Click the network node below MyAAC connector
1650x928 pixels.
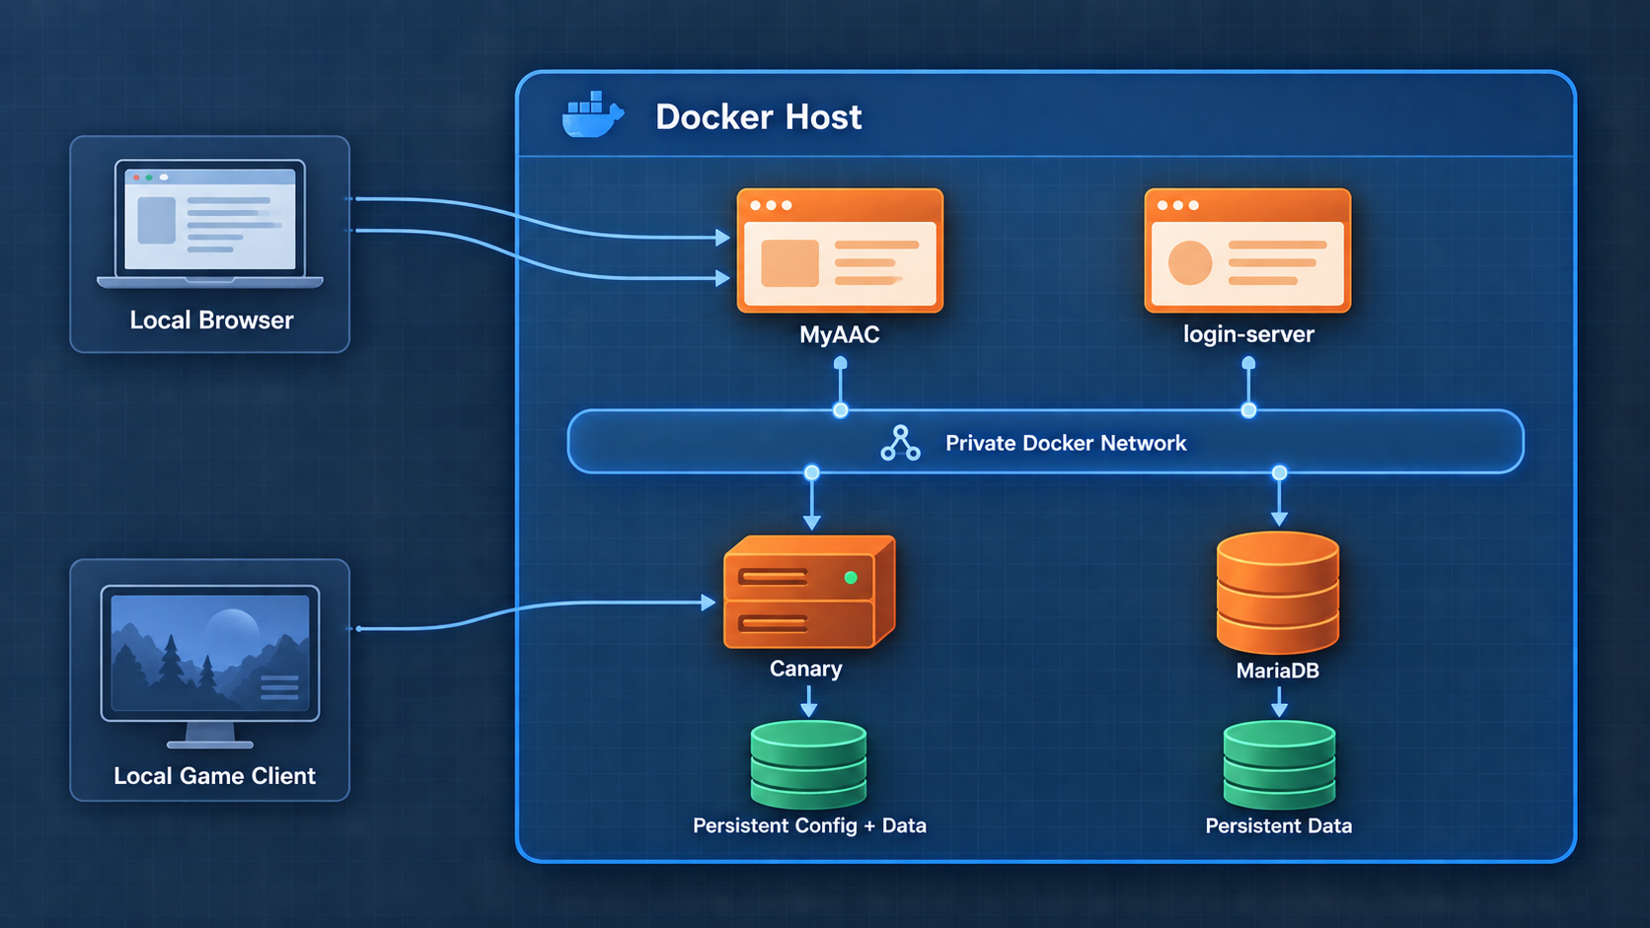(x=840, y=410)
